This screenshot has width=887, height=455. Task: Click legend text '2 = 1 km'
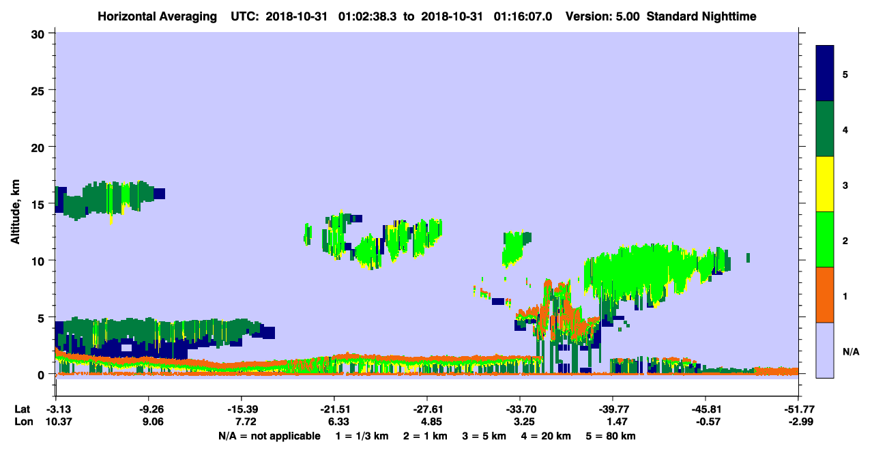pos(426,436)
